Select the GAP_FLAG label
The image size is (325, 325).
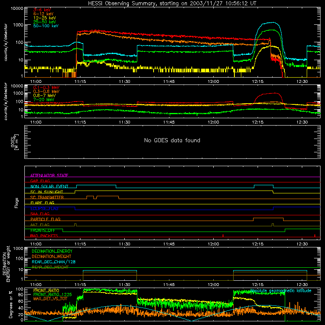pos(40,181)
